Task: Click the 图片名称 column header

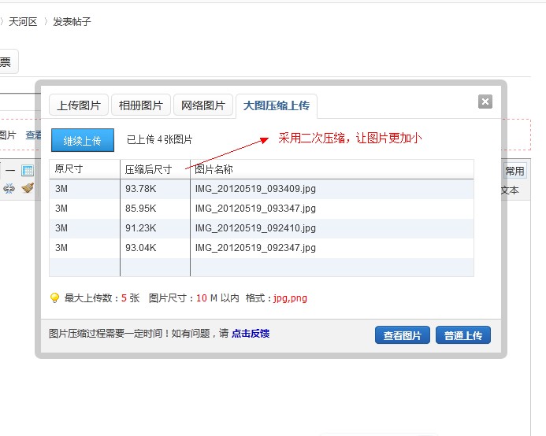Action: tap(332, 169)
